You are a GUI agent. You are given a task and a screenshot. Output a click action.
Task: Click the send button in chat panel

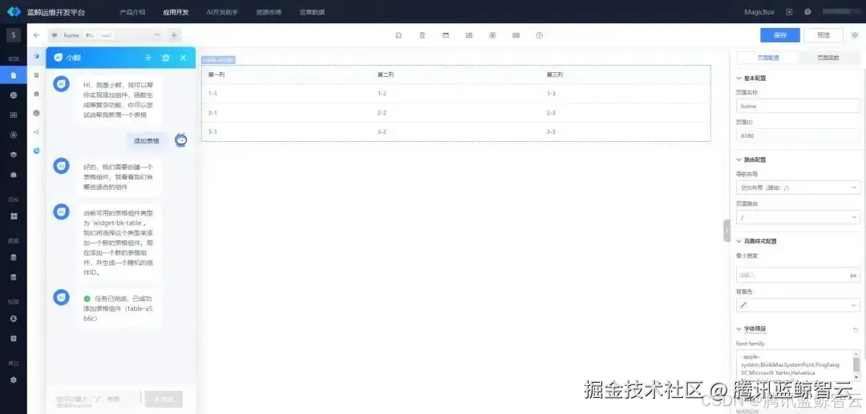pos(164,399)
